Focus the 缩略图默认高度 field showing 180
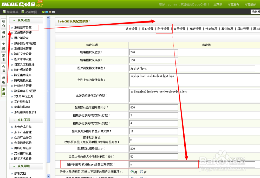Image resolution: width=260 pixels, height=178 pixels. pos(154,60)
